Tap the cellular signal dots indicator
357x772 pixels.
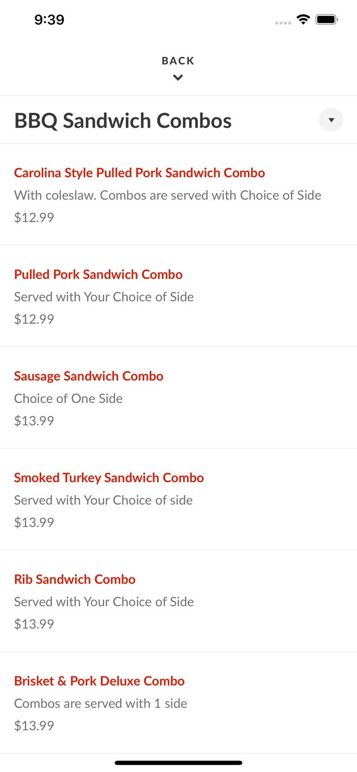click(x=283, y=21)
